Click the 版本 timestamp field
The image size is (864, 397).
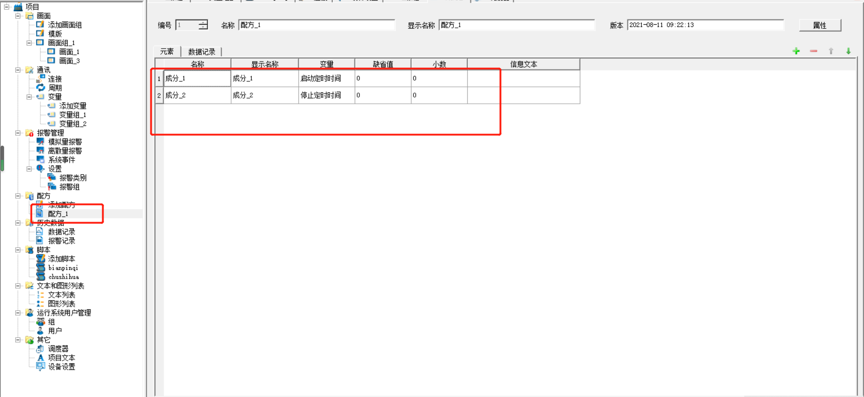(706, 25)
